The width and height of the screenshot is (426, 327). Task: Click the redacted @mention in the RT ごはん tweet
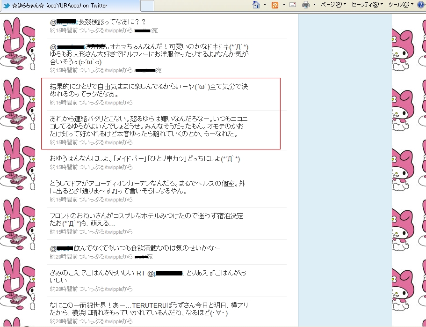pyautogui.click(x=166, y=273)
